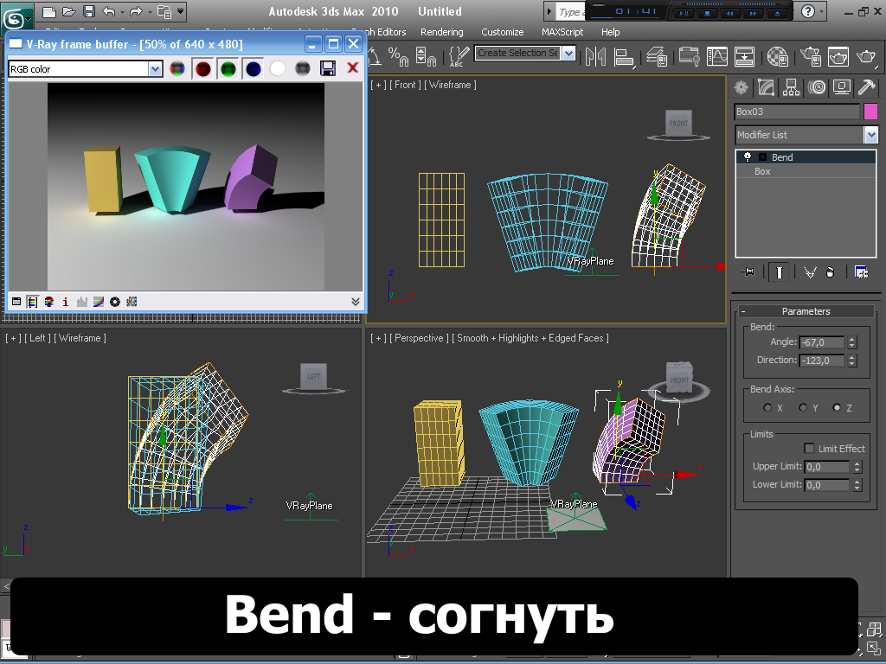
Task: Click Configure Modifier Sets icon
Action: (861, 272)
